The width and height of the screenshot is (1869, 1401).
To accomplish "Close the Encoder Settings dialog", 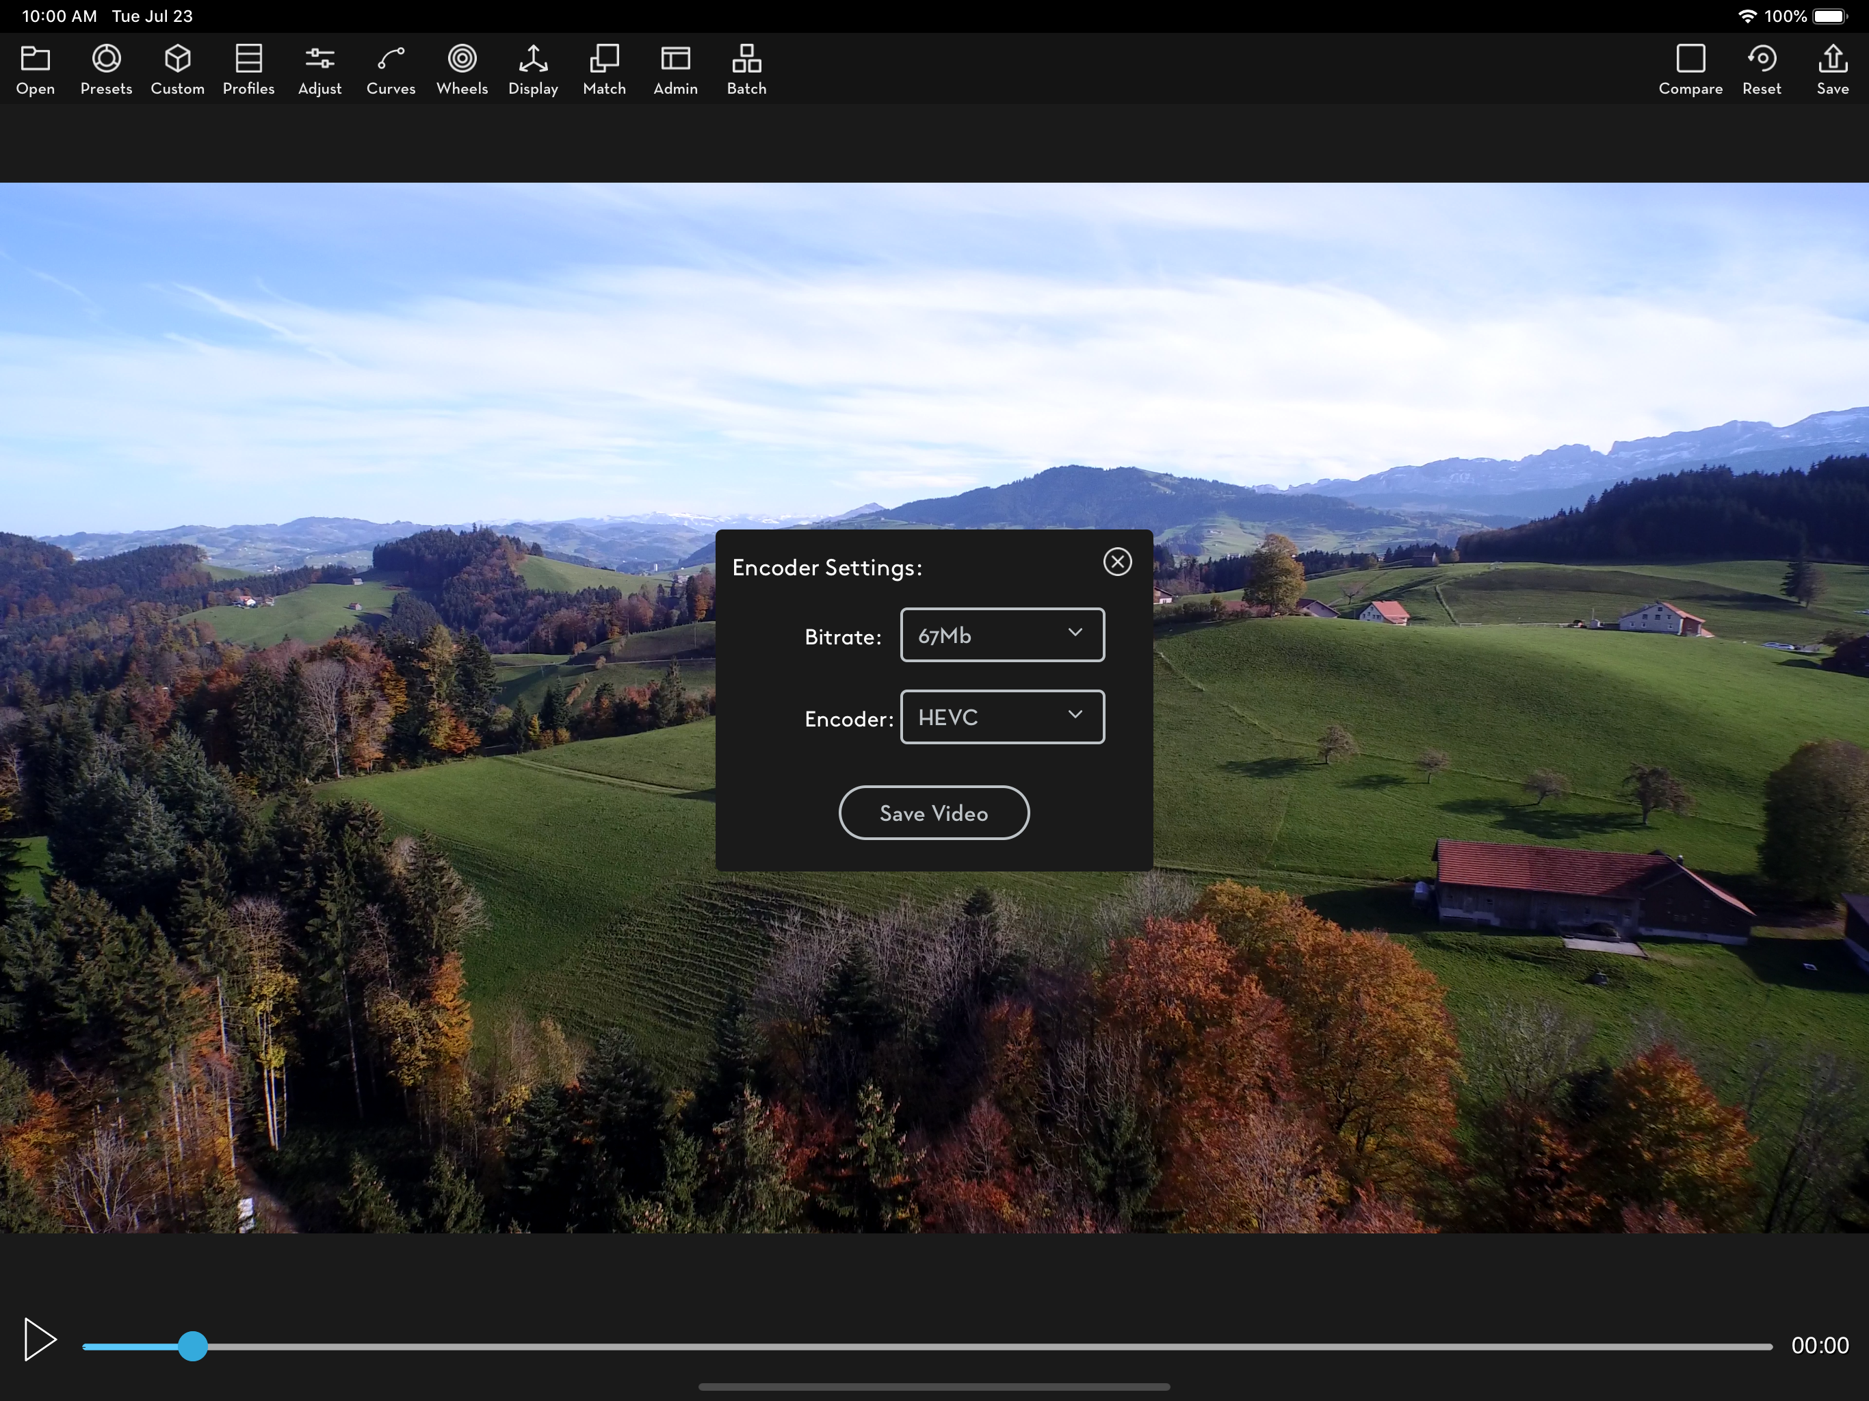I will click(x=1117, y=562).
